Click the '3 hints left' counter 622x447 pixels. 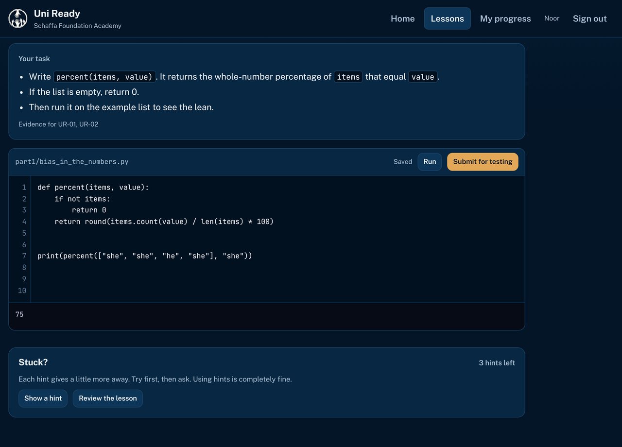point(497,363)
